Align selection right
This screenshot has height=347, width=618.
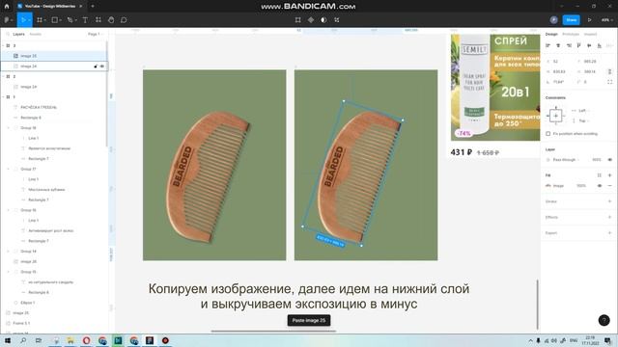coord(569,45)
